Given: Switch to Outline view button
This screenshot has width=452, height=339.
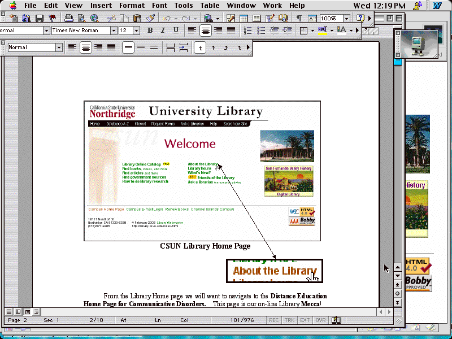Looking at the screenshot, I should [36, 312].
